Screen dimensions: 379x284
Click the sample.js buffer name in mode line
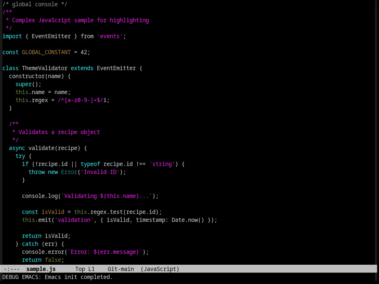click(x=41, y=269)
